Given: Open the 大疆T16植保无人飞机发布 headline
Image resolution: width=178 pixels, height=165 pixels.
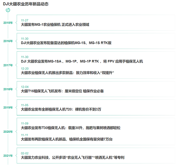Looking at the screenshot, I should (x=62, y=91).
